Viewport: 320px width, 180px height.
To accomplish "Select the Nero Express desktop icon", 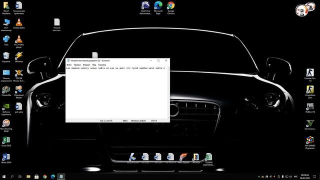I will 183,158.
